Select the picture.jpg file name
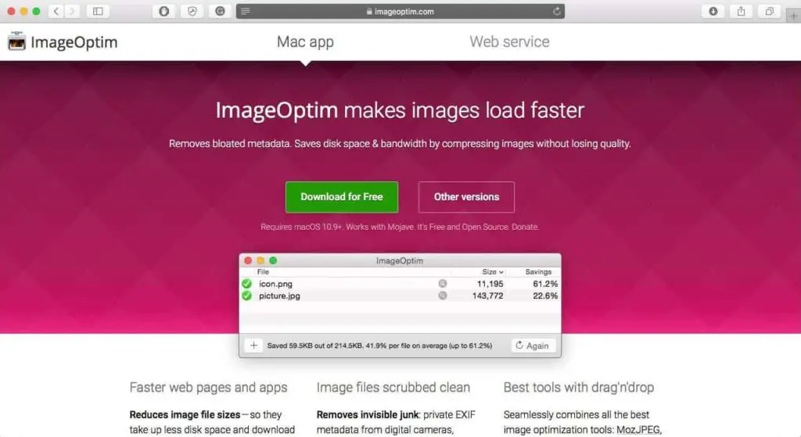The width and height of the screenshot is (801, 437). (x=279, y=296)
